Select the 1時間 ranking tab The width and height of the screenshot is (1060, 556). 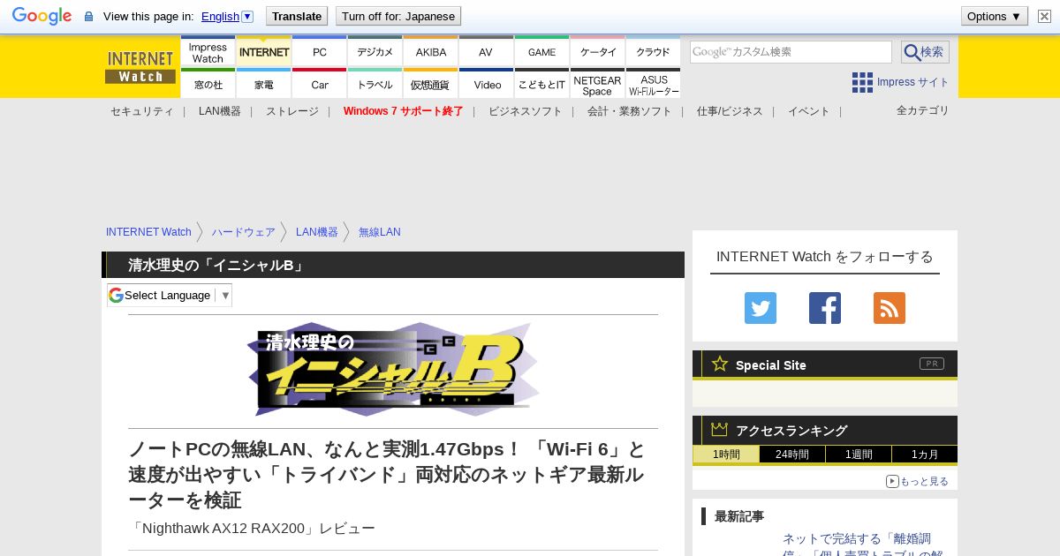[x=726, y=455]
